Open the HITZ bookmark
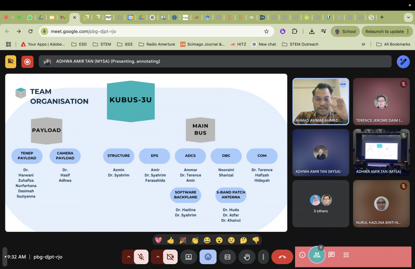 238,44
